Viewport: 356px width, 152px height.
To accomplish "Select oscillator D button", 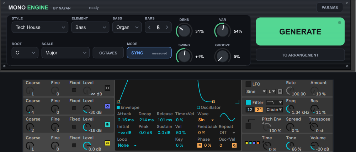I will pos(107,88).
